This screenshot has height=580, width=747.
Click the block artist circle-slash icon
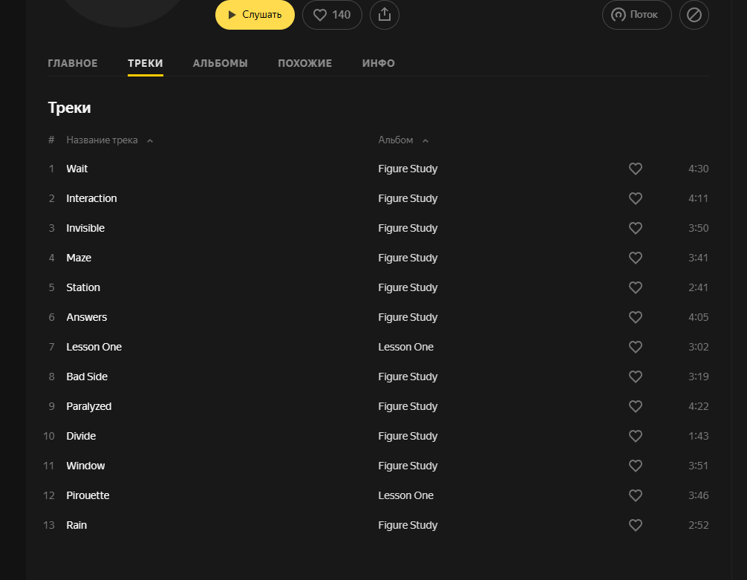click(694, 15)
